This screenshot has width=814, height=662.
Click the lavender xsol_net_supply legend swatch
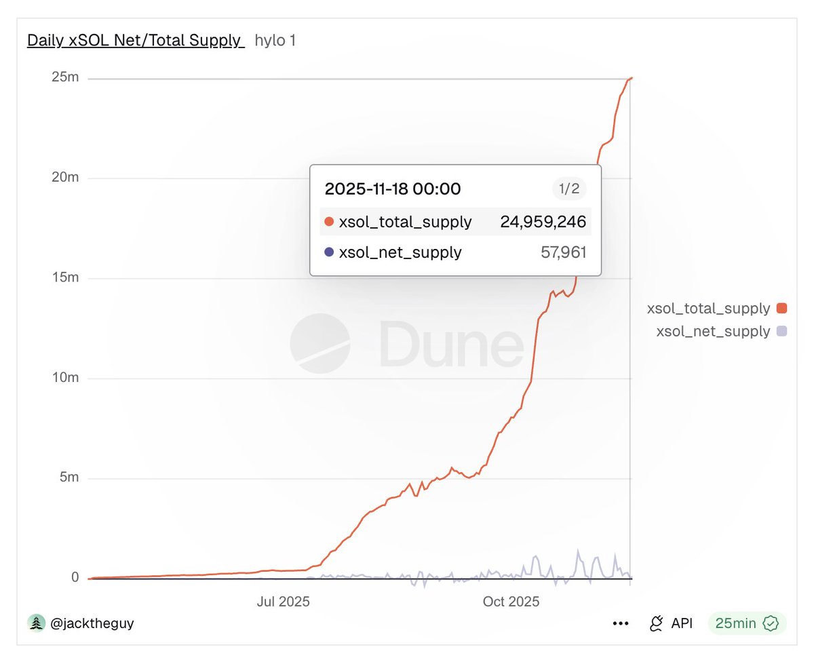click(781, 331)
